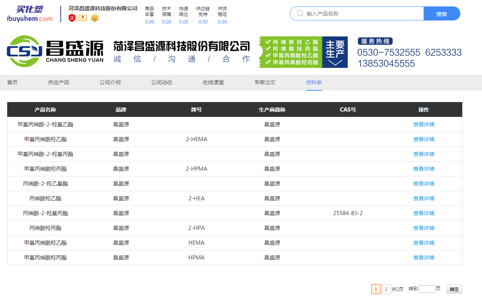View details for the HEMA row
The width and height of the screenshot is (482, 305).
[x=424, y=243]
